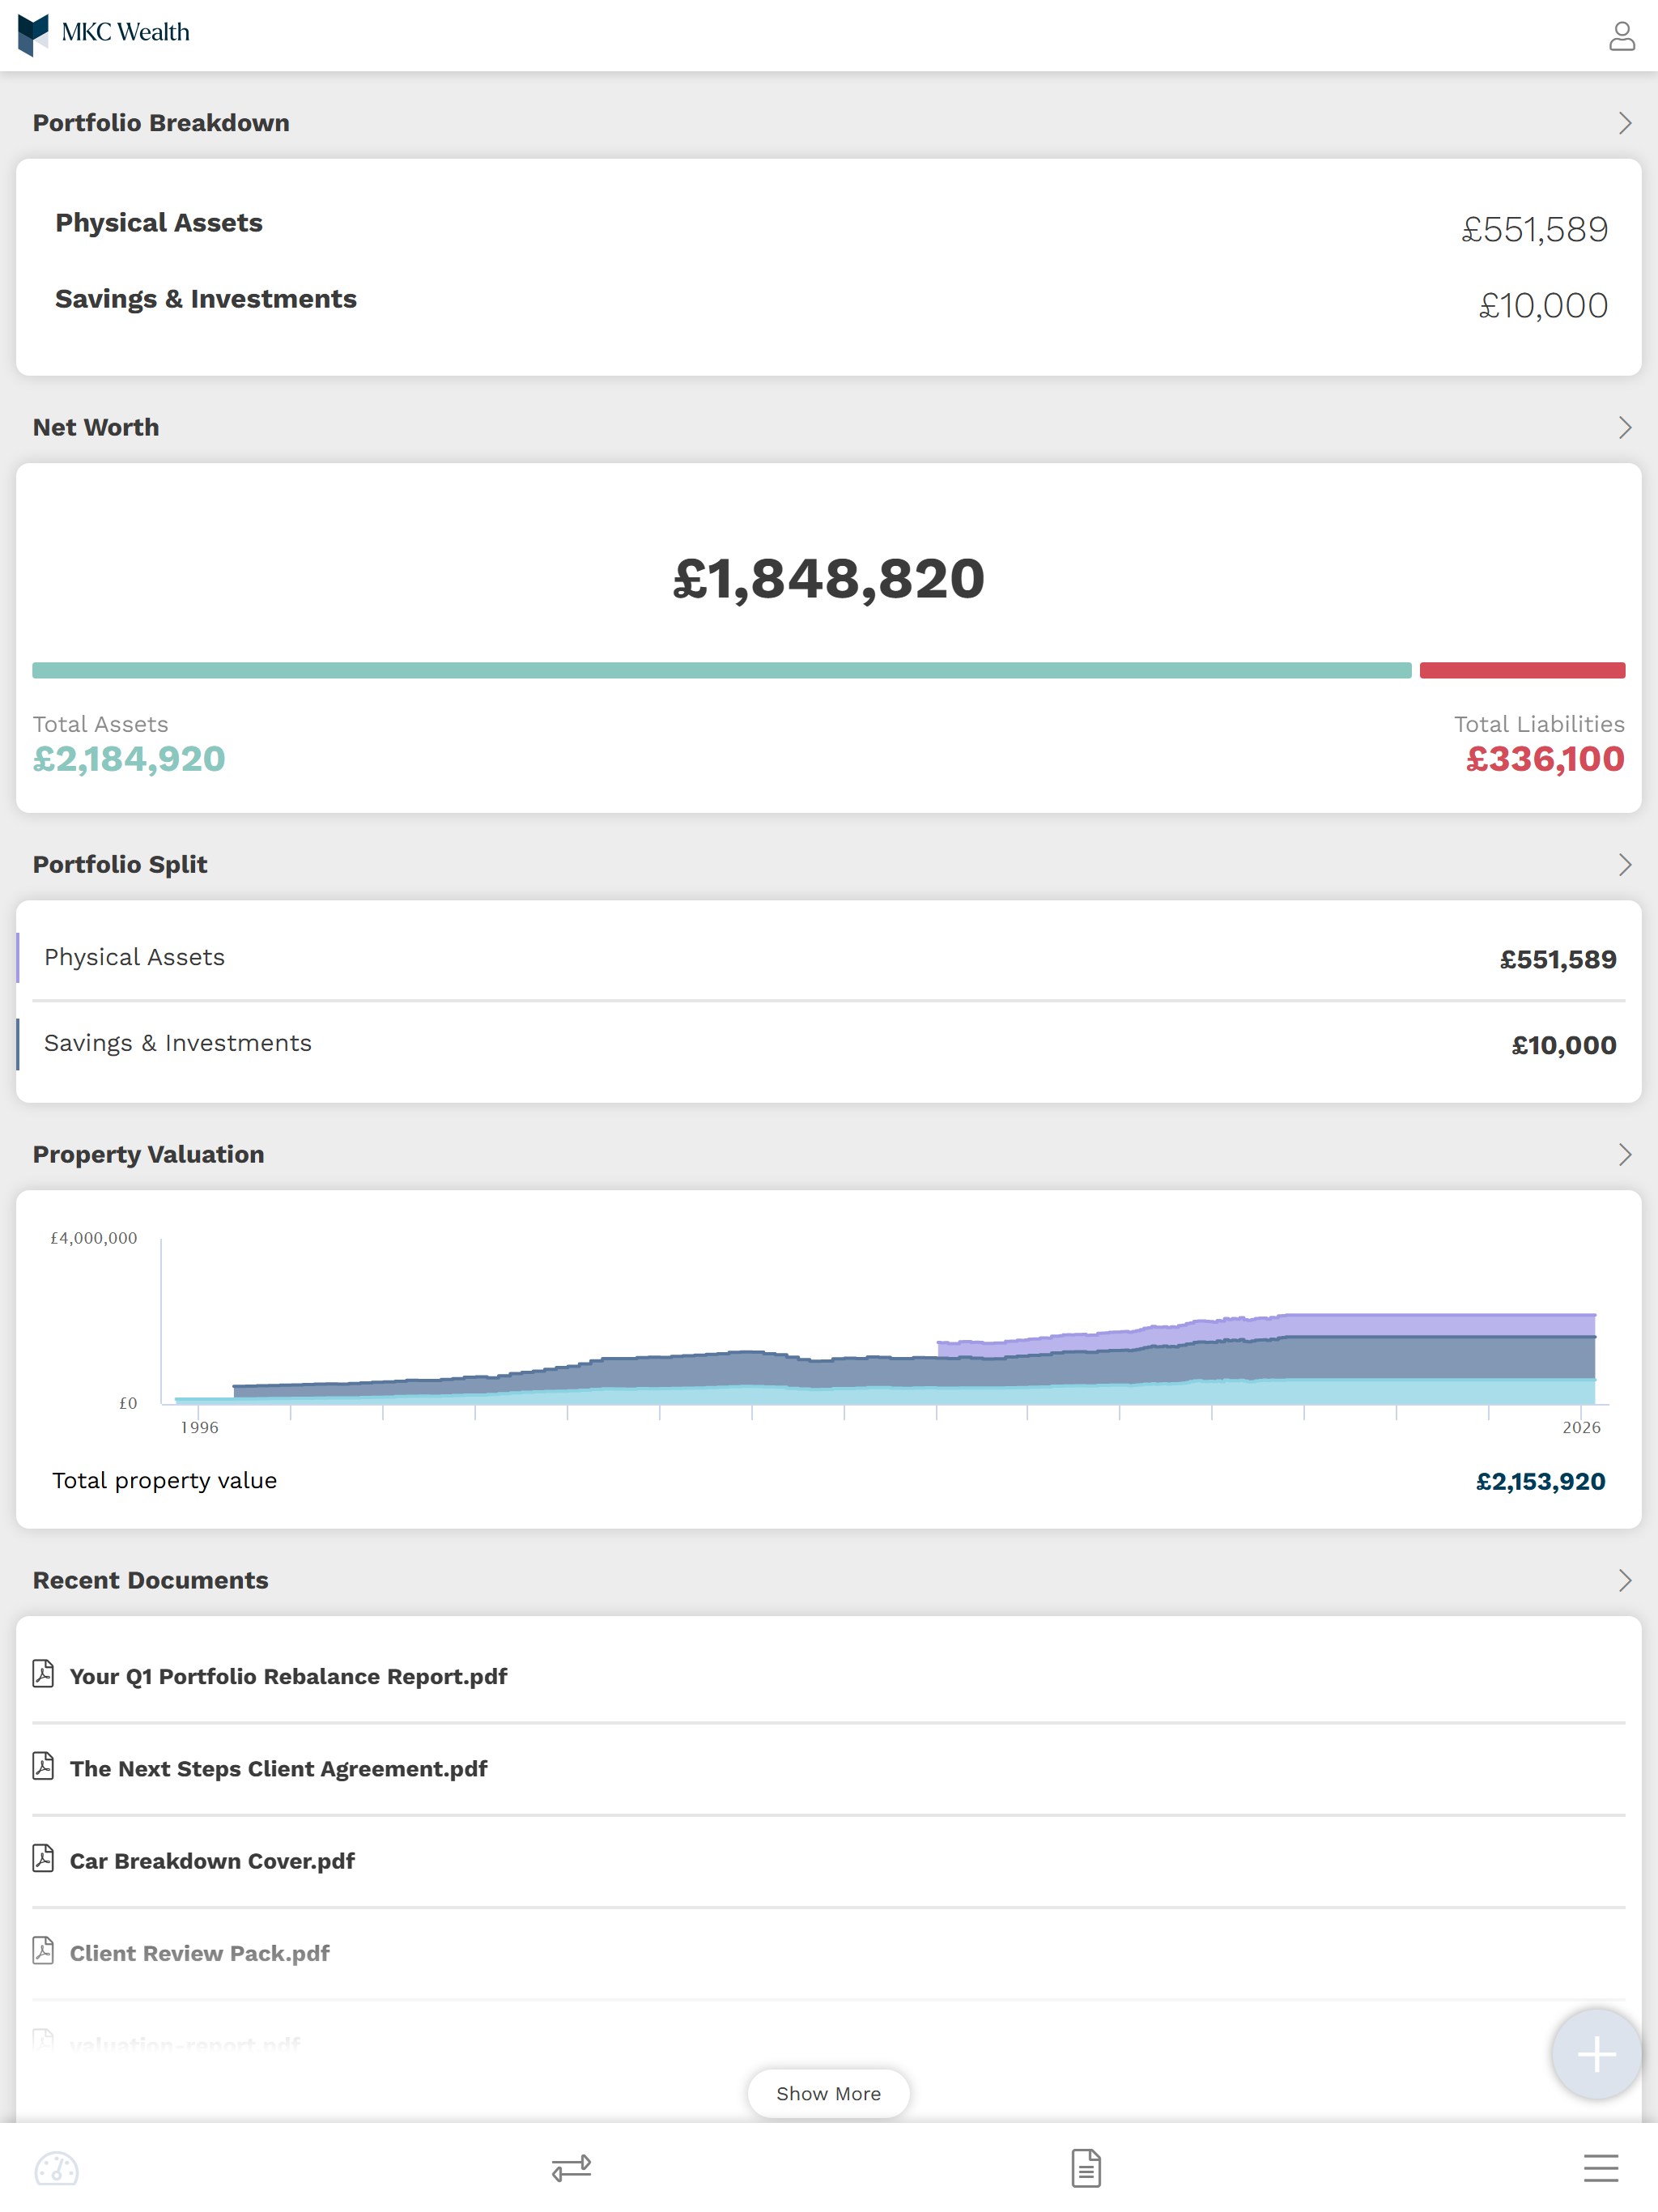Open Your Q1 Portfolio Rebalance Report.pdf
The width and height of the screenshot is (1658, 2212).
[x=288, y=1676]
